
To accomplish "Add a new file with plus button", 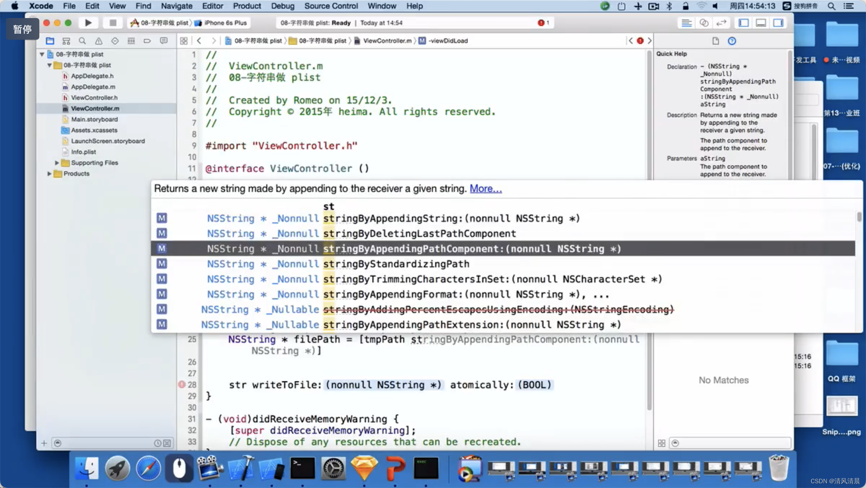I will [x=44, y=443].
